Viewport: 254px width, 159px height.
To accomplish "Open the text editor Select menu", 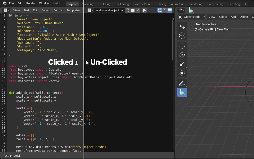I will click(46, 10).
